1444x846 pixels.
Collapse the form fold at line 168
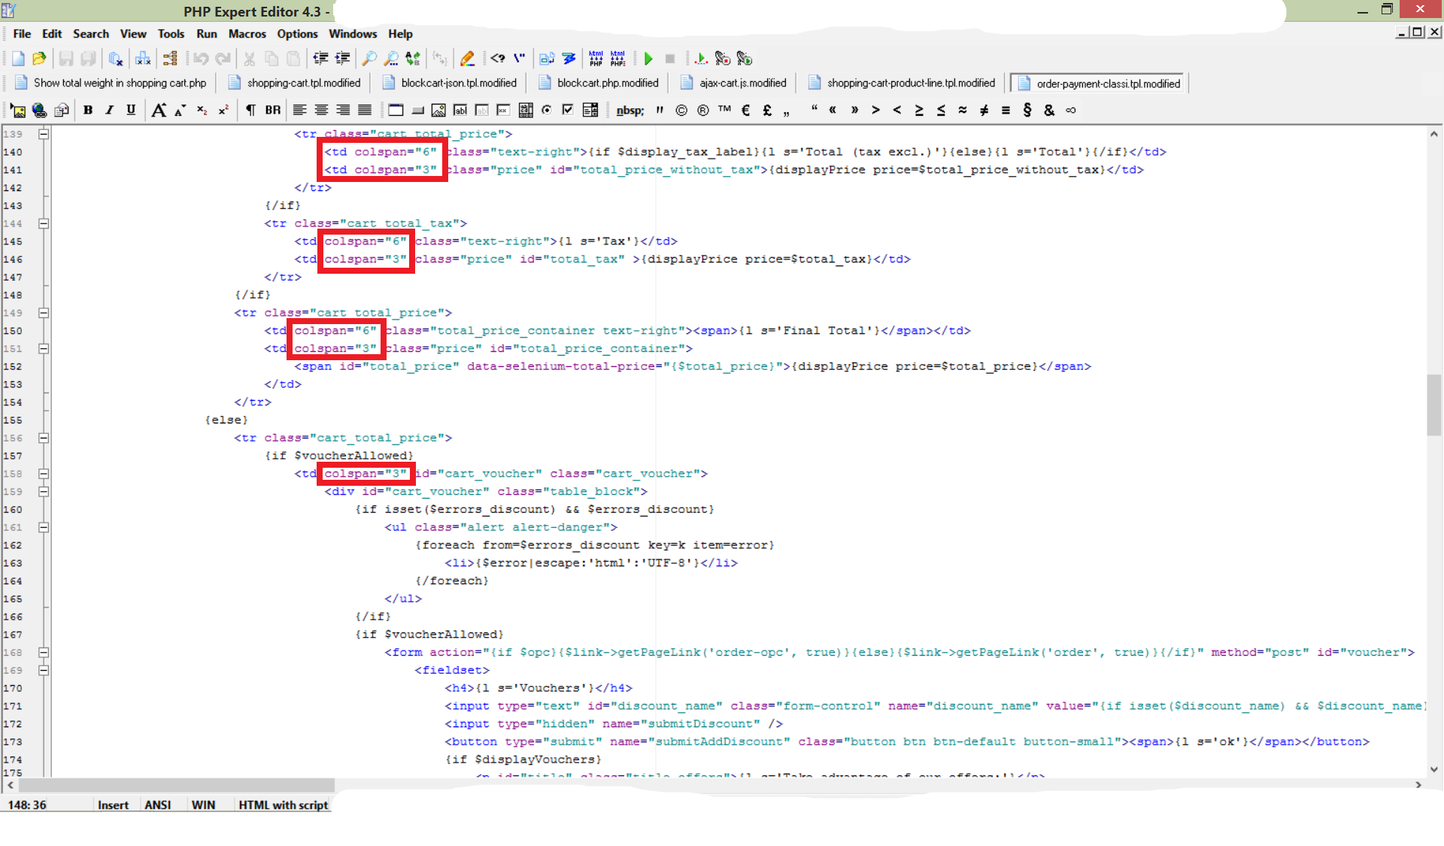tap(44, 653)
